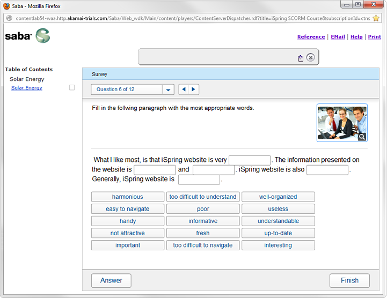Select 'too difficult to understand' word
387x298 pixels.
[x=203, y=197]
